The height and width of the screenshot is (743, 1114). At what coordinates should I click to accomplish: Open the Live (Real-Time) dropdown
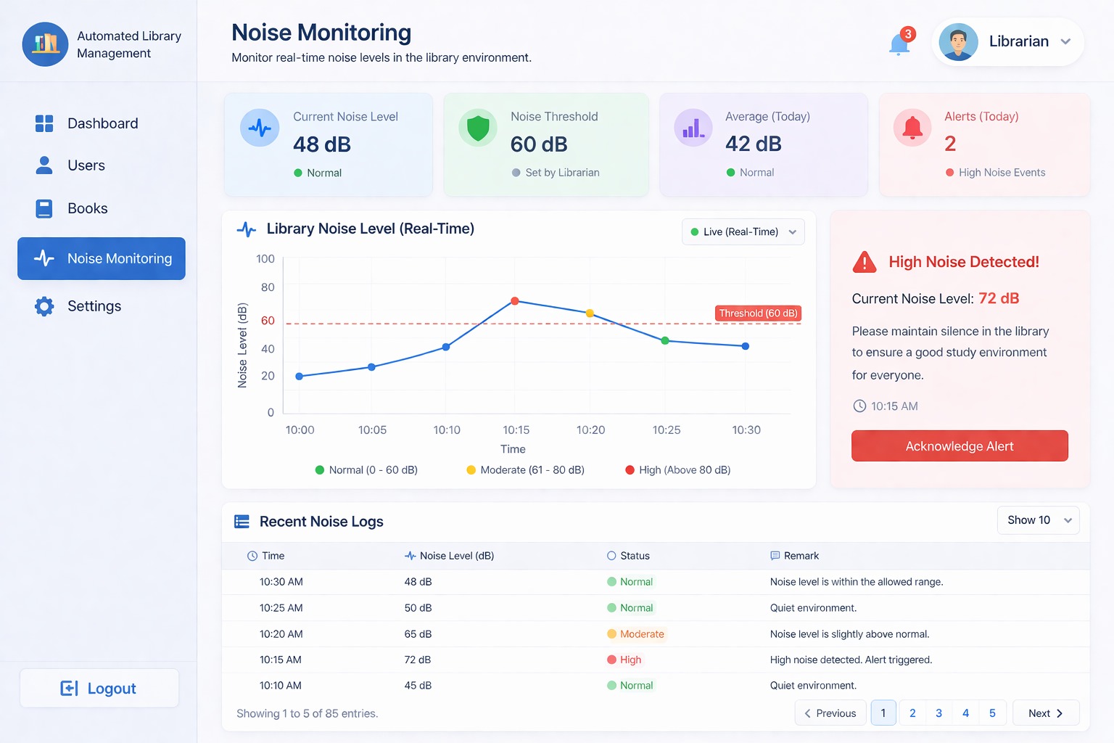(x=743, y=232)
